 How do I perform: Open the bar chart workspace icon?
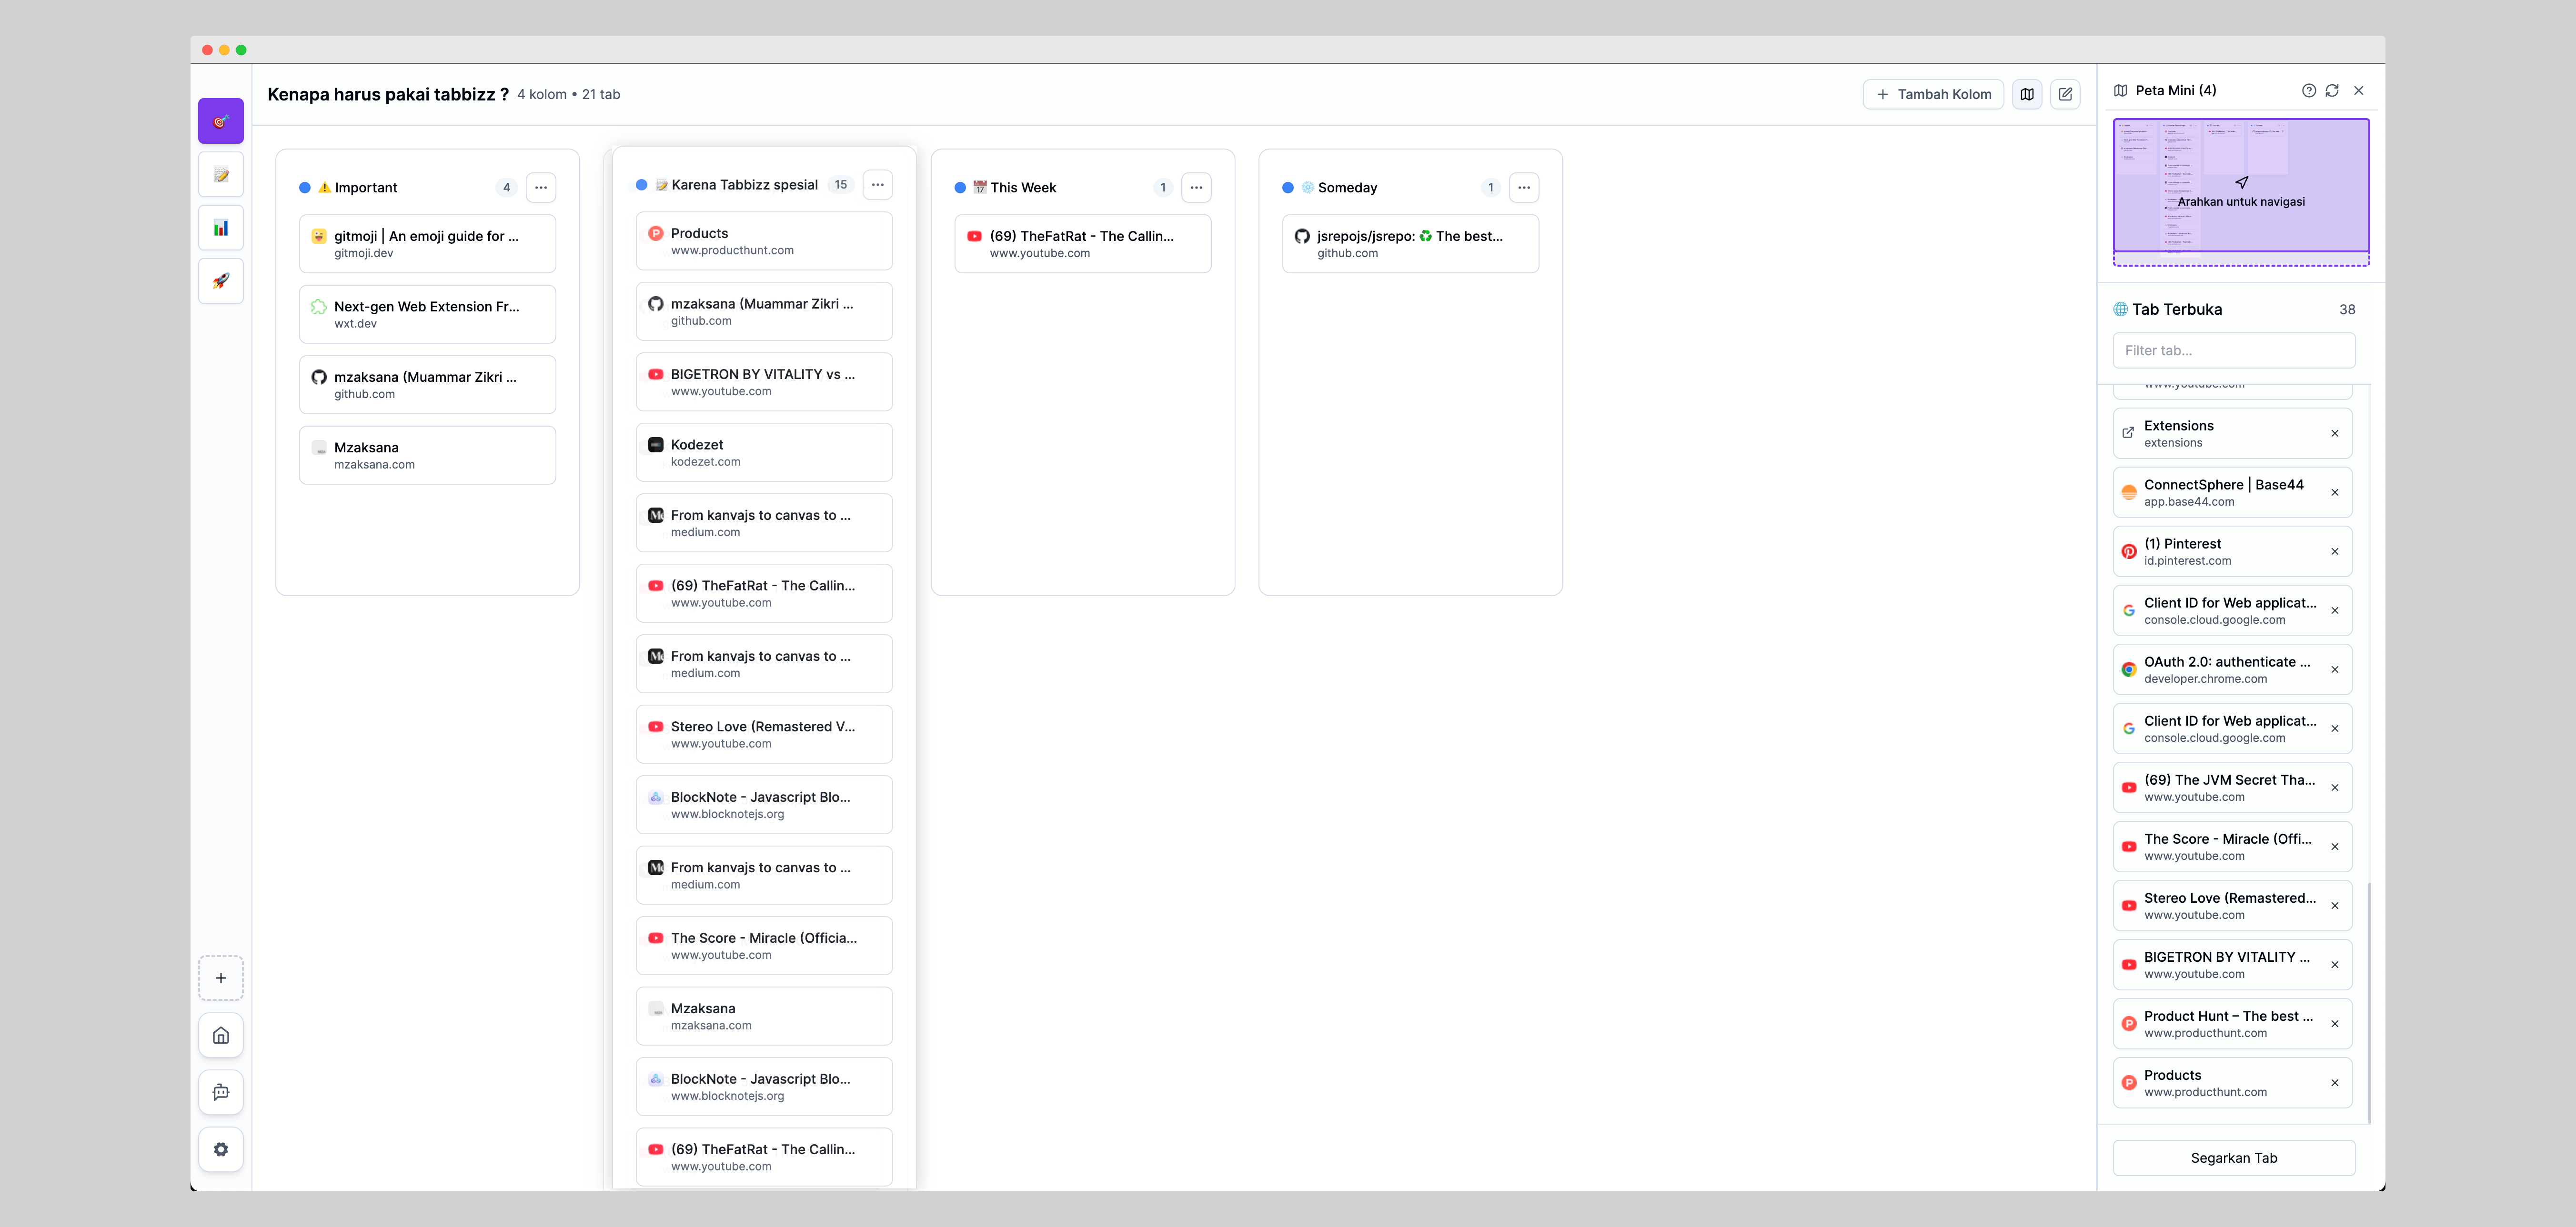[221, 228]
